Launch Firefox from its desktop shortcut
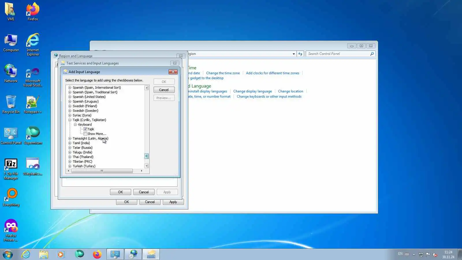Image resolution: width=462 pixels, height=260 pixels. pos(33,12)
